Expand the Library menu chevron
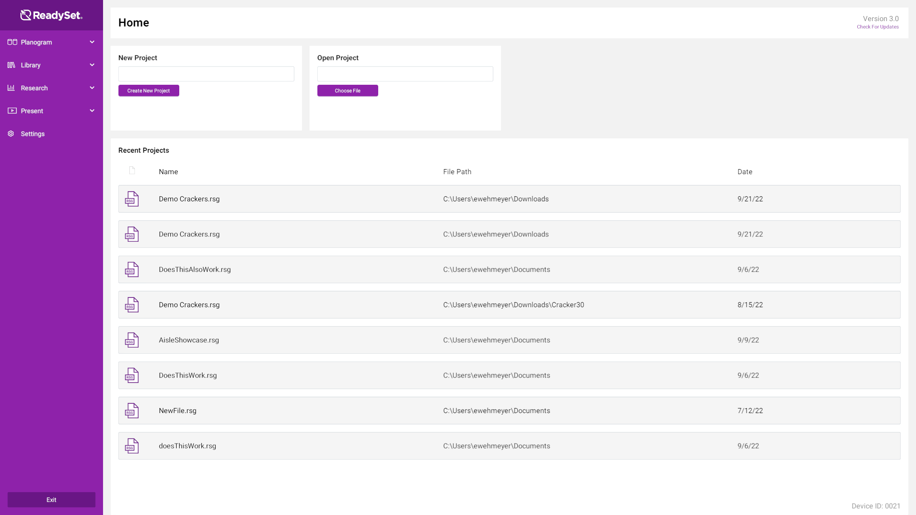916x515 pixels. tap(92, 65)
